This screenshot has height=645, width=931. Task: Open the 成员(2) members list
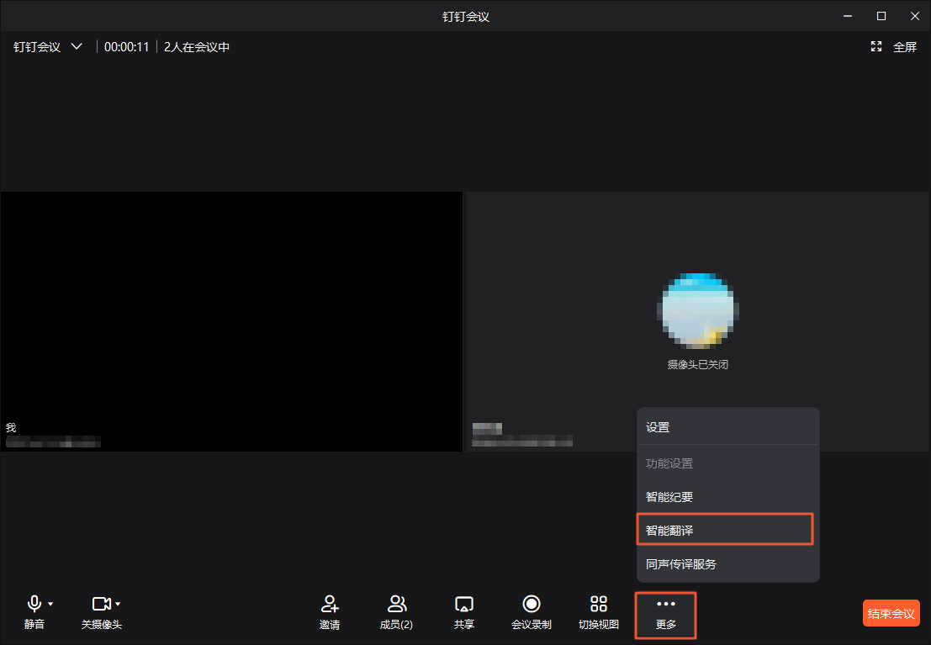coord(396,612)
